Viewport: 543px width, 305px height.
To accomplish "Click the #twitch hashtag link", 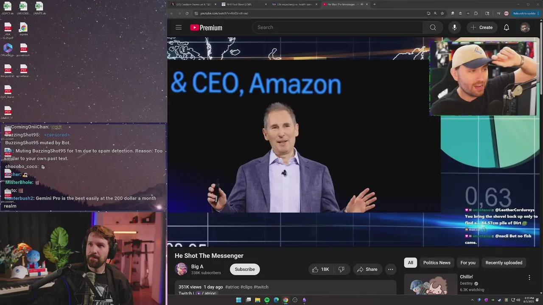I will coord(261,287).
